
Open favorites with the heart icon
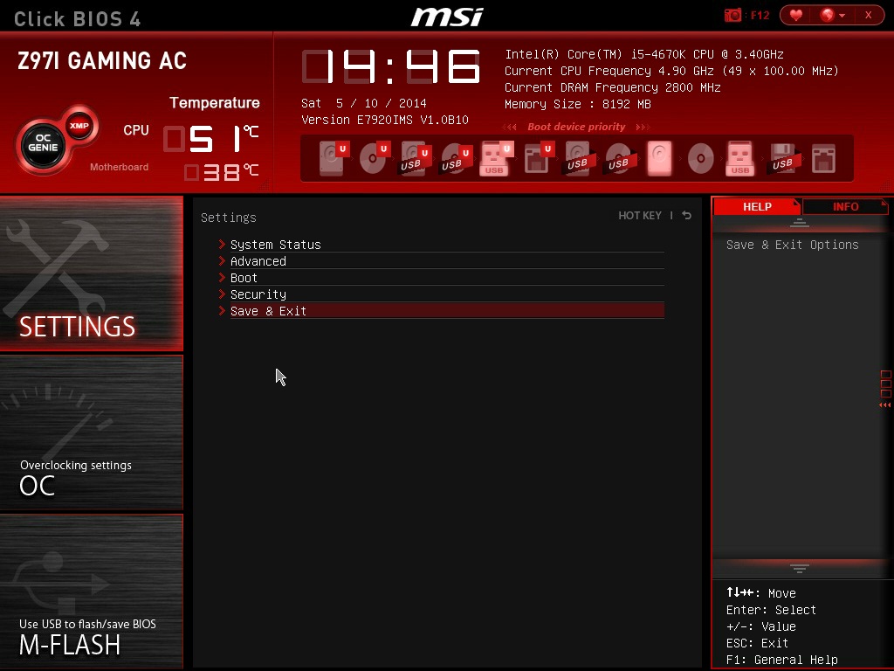[x=796, y=15]
